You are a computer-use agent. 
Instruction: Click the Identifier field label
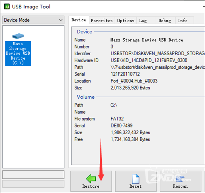point(83,53)
